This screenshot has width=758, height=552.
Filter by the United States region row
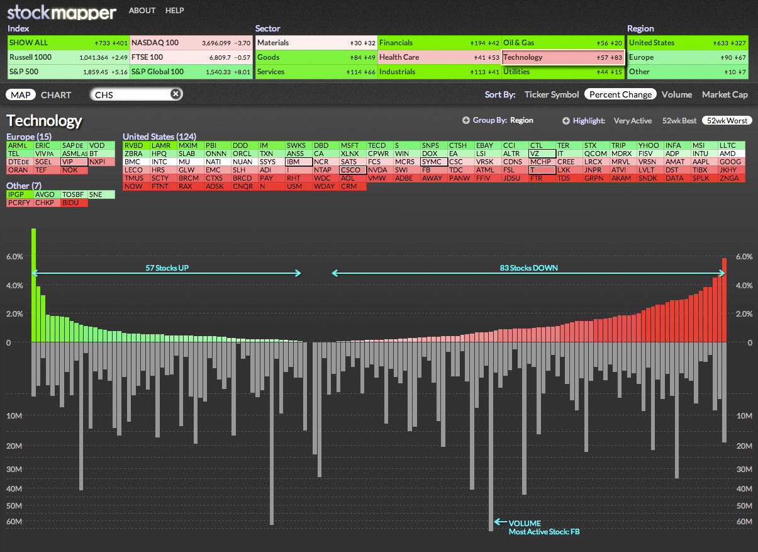[688, 43]
